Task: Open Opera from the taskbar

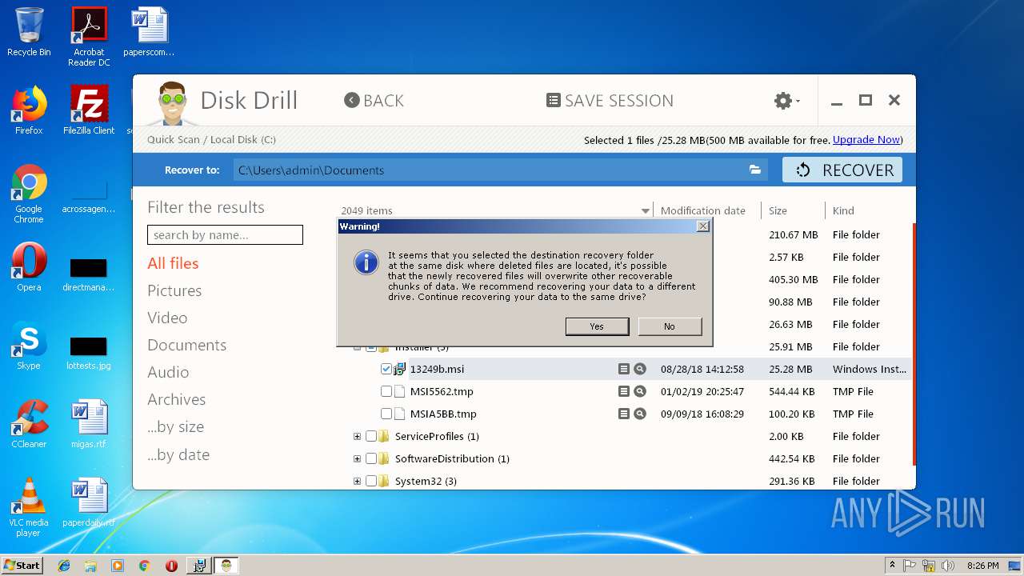Action: tap(171, 566)
